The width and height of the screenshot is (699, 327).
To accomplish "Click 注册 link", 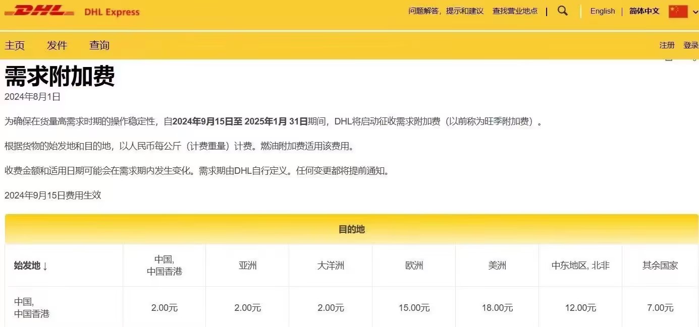I will click(667, 45).
